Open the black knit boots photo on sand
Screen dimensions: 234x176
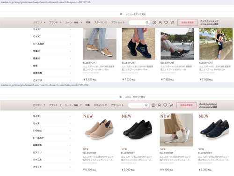click(139, 44)
